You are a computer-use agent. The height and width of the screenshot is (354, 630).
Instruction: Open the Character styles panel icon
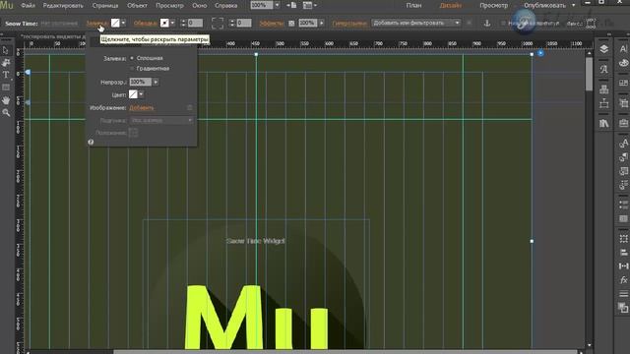click(623, 143)
